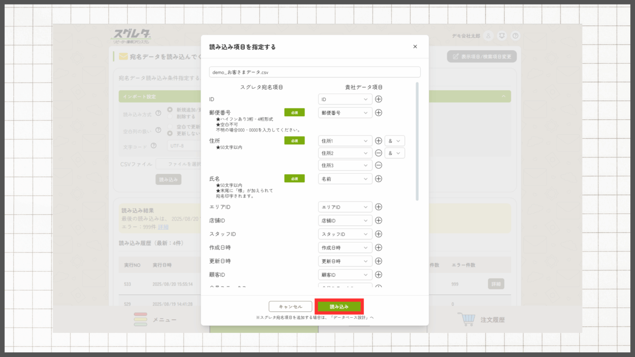This screenshot has height=357, width=635.
Task: Remove the 住所3 row with the minus icon
Action: (379, 165)
